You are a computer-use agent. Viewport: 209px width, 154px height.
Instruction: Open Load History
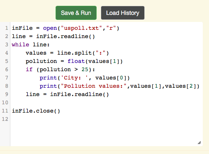pyautogui.click(x=123, y=13)
